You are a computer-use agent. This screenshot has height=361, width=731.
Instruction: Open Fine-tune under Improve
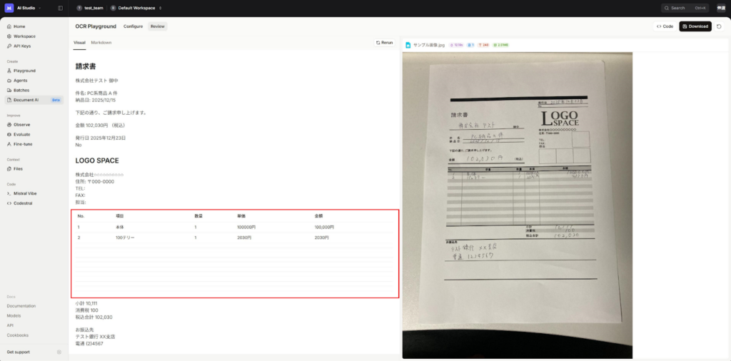[22, 144]
